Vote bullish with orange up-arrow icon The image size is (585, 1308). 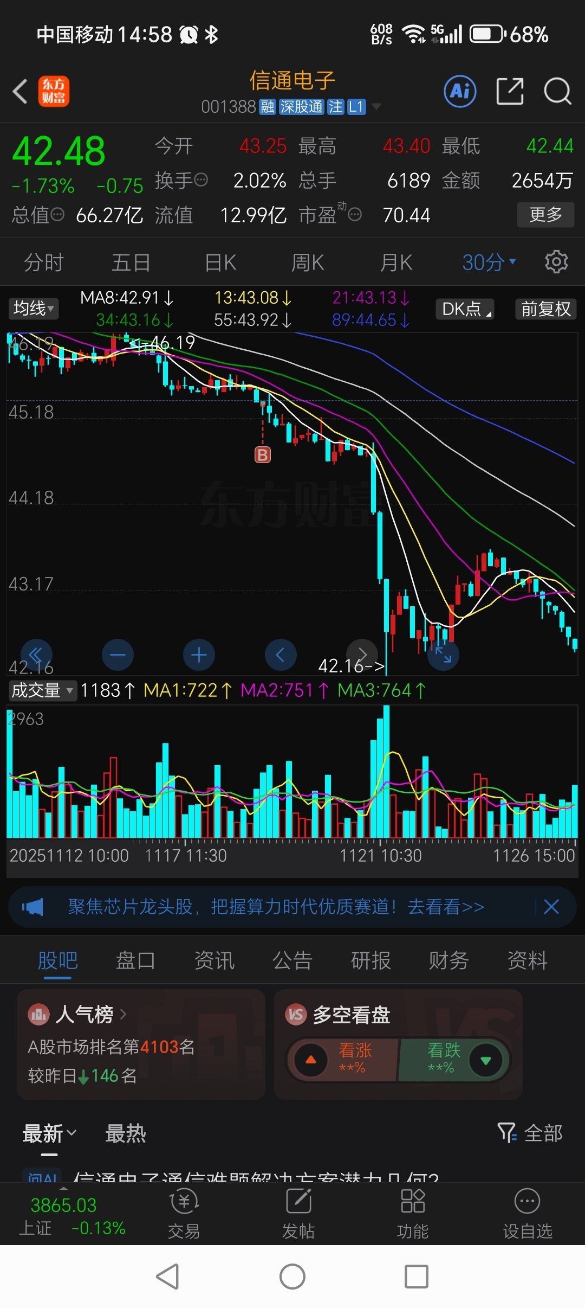coord(311,1060)
